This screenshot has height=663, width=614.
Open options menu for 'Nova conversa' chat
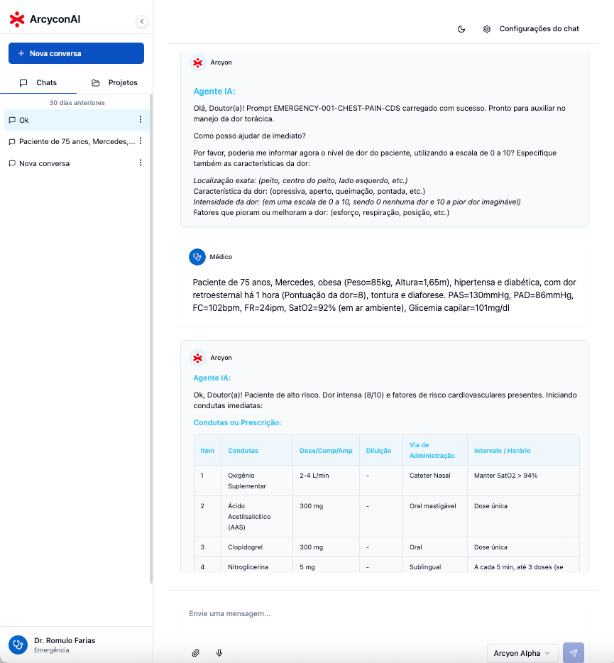(141, 163)
